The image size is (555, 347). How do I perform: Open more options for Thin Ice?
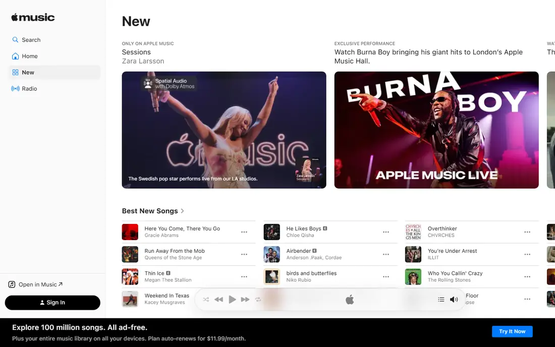244,276
